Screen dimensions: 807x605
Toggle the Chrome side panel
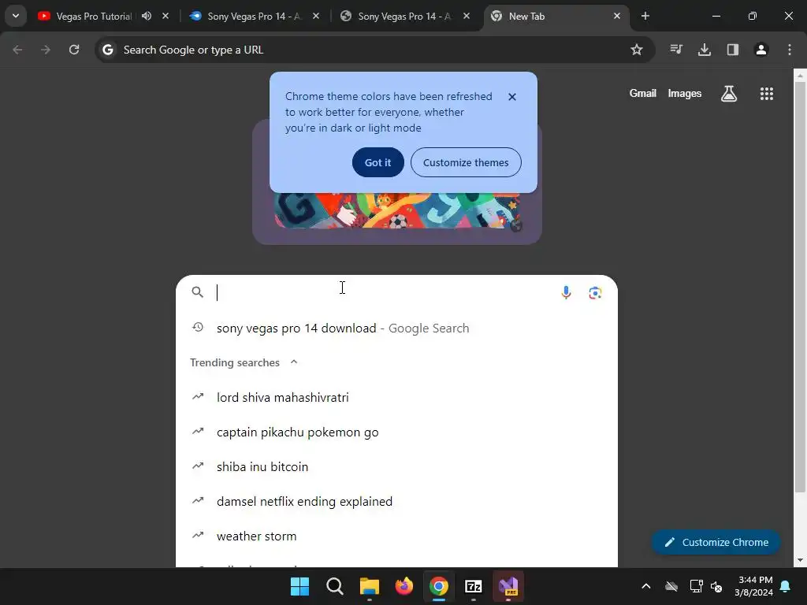coord(733,50)
